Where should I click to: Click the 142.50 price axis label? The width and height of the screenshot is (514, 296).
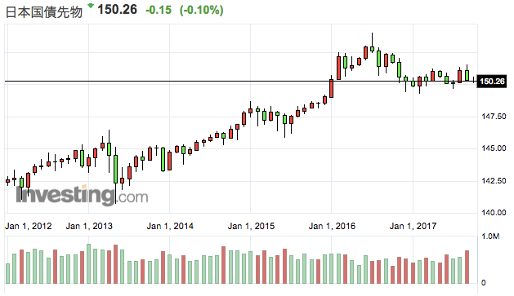(494, 181)
